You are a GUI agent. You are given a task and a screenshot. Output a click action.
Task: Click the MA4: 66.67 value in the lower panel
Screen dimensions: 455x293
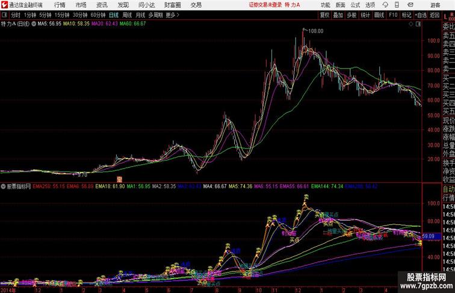pos(215,187)
